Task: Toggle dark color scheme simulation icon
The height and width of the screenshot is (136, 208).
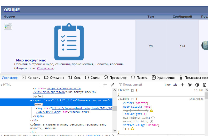Action: 197,85
